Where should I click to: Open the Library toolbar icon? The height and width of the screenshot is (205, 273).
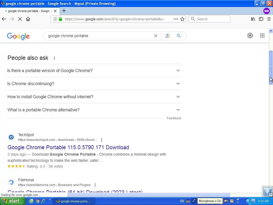(253, 19)
